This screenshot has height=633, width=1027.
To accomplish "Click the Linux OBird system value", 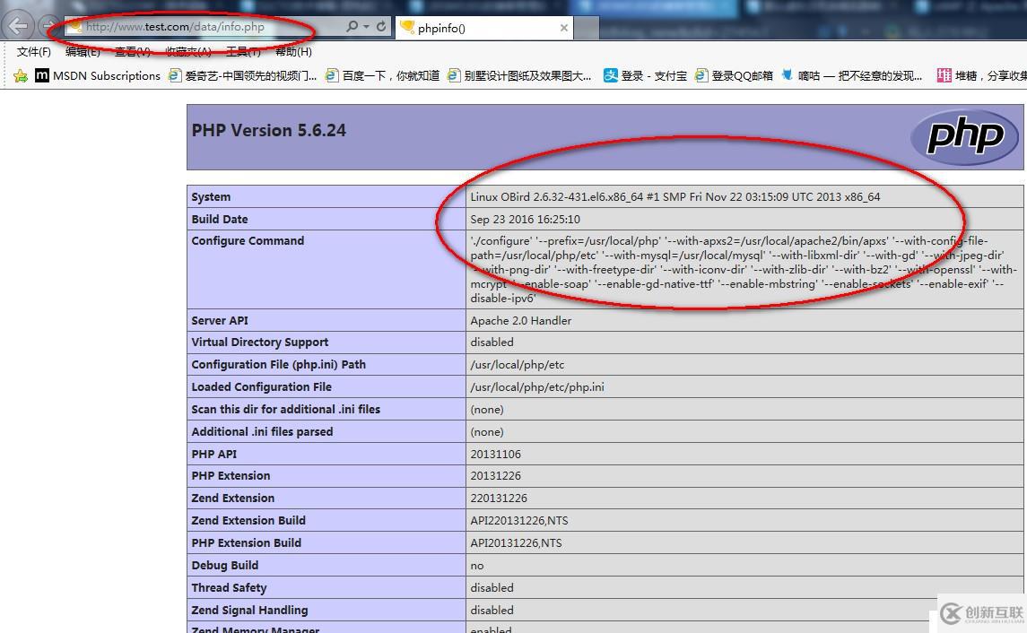I will pos(675,197).
